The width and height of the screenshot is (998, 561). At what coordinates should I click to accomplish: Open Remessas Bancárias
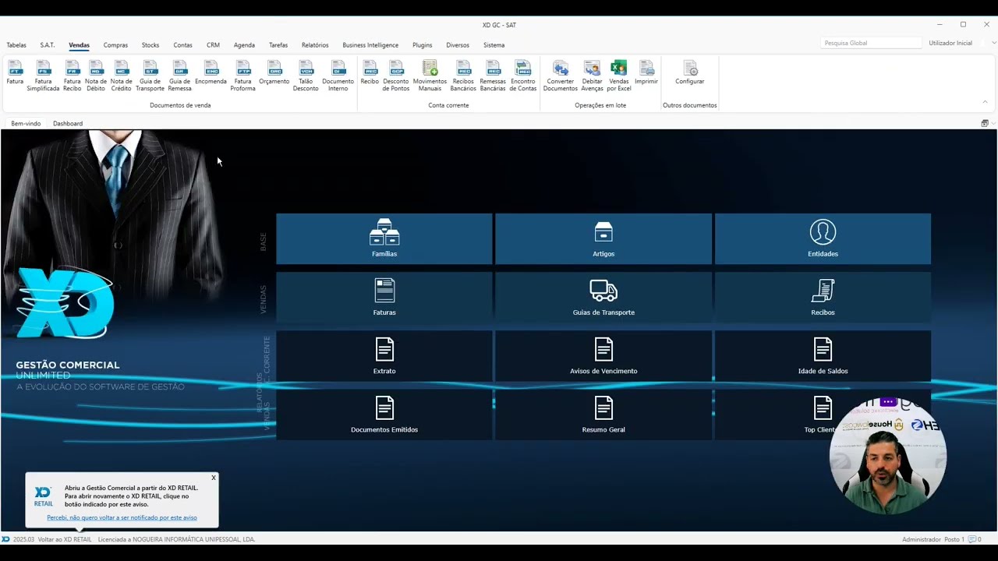click(493, 76)
